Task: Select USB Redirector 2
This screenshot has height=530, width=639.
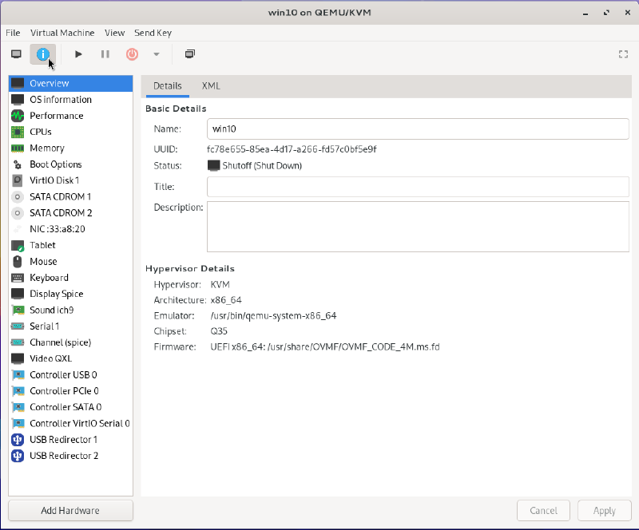Action: (x=70, y=456)
